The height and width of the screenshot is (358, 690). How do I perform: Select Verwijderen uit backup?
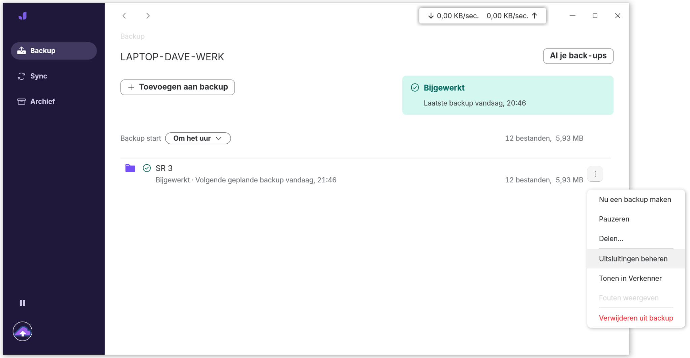(636, 318)
